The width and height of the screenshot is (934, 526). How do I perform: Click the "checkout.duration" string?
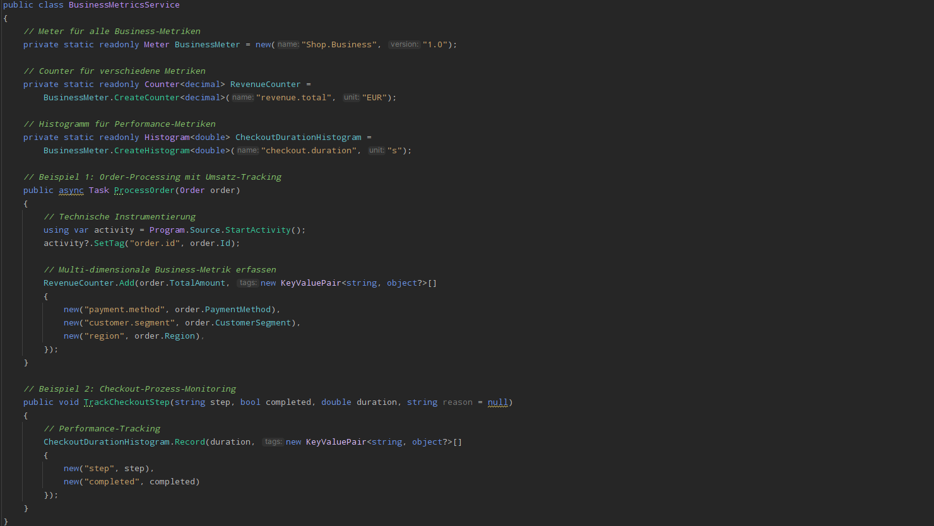309,151
